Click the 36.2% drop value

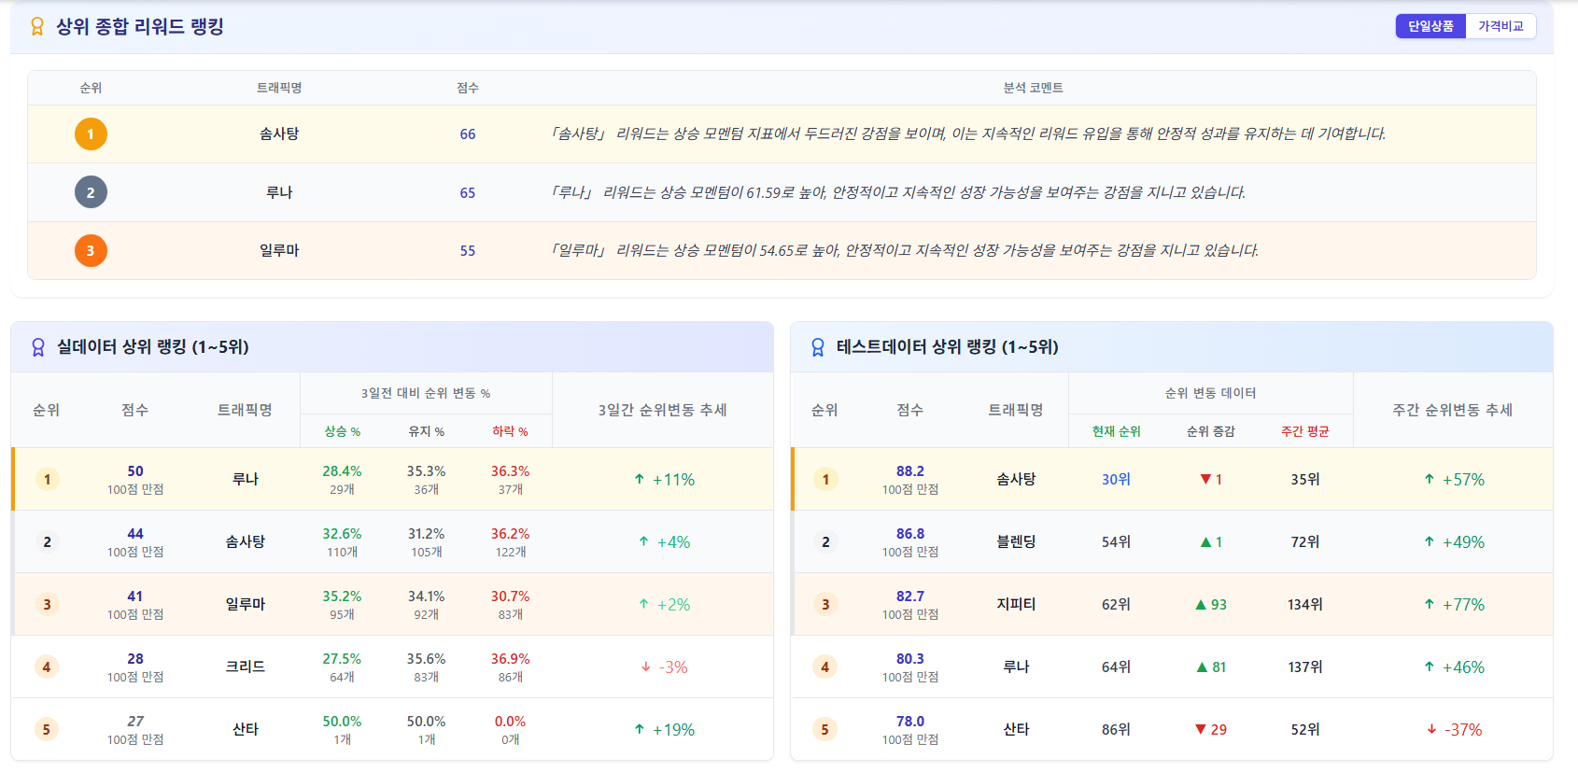tap(511, 534)
